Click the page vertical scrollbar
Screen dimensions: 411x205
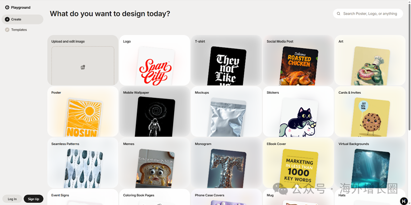(410, 65)
